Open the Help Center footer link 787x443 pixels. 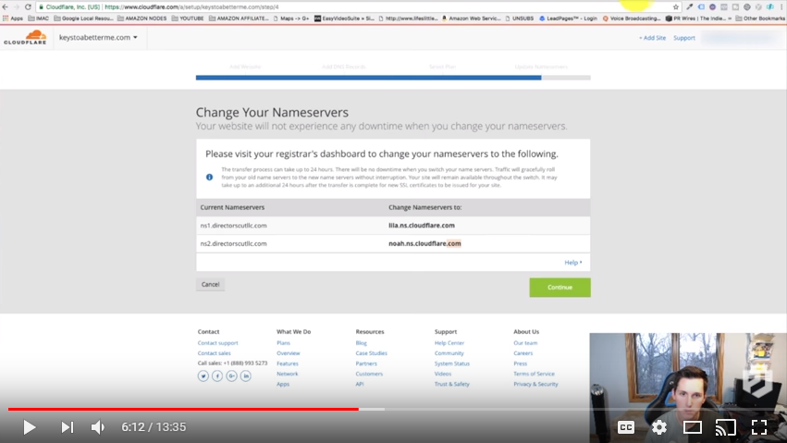point(449,343)
